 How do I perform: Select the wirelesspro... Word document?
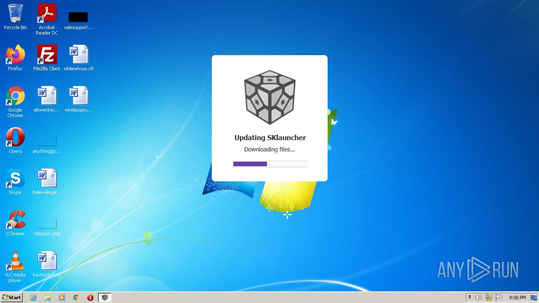[x=79, y=99]
